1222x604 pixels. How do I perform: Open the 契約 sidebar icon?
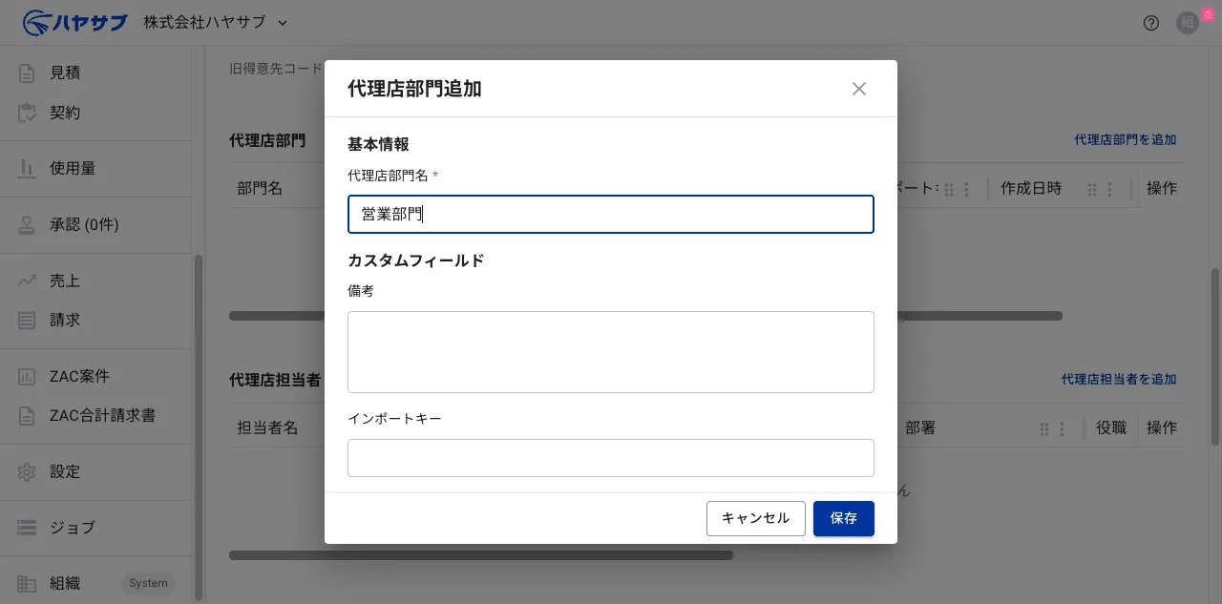point(27,113)
